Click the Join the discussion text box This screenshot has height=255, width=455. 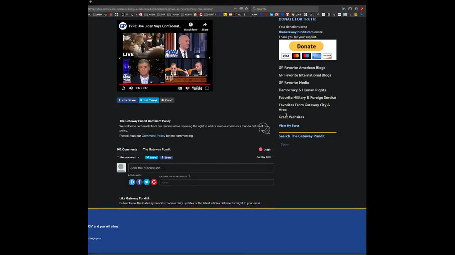pyautogui.click(x=201, y=168)
